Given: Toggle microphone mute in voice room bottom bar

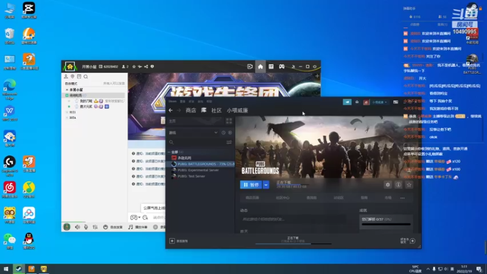Looking at the screenshot, I should (x=86, y=227).
